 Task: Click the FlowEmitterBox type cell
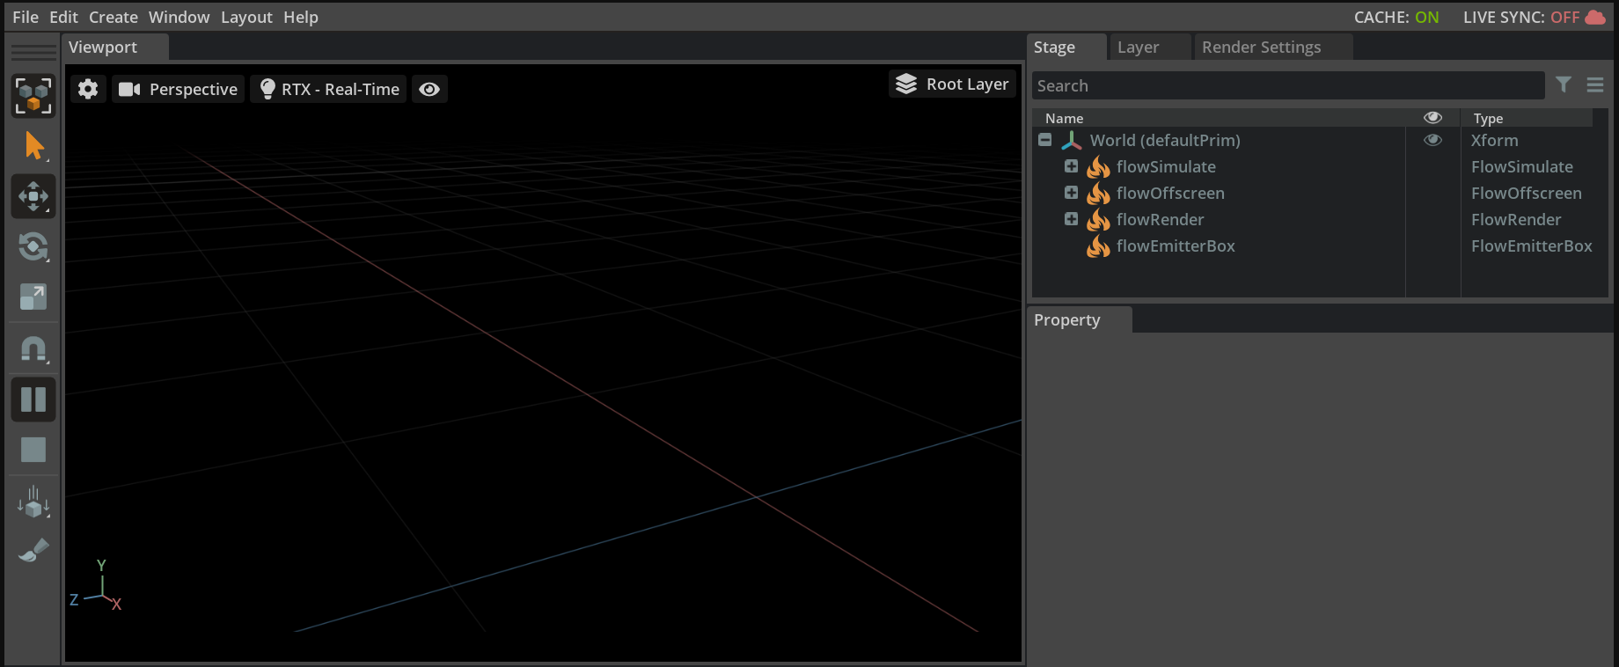1531,246
